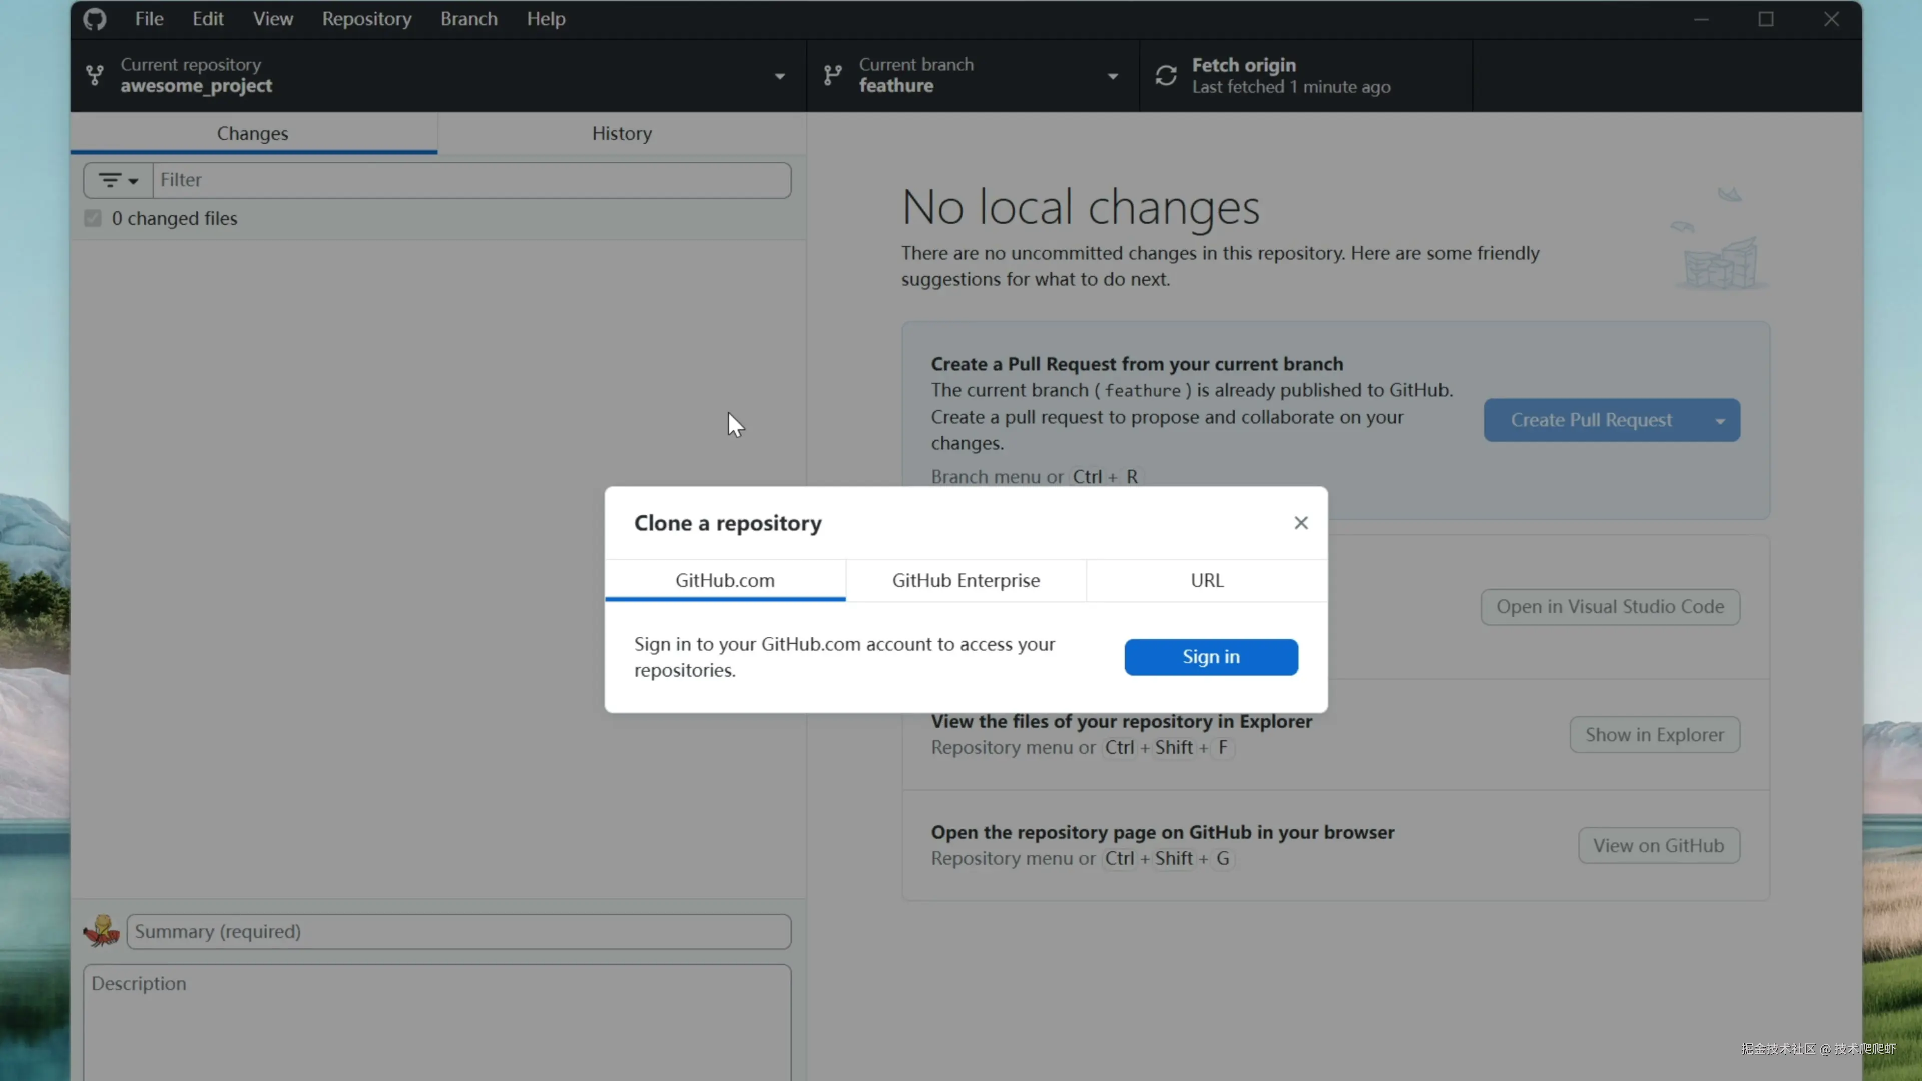Image resolution: width=1922 pixels, height=1081 pixels.
Task: Open the Create Pull Request dropdown arrow
Action: (1721, 421)
